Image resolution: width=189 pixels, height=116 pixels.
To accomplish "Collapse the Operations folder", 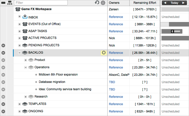I will [x=25, y=67].
